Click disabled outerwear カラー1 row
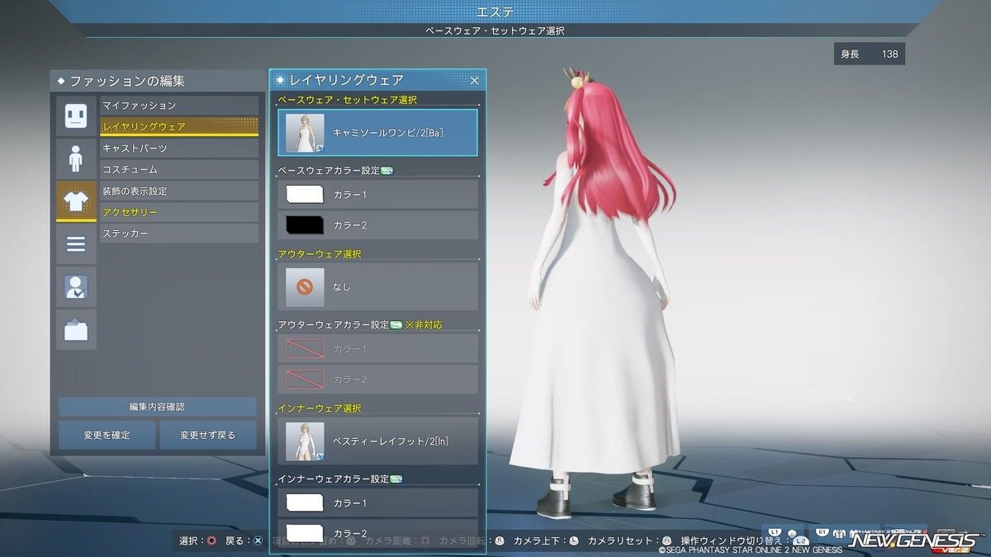The image size is (991, 557). coord(378,349)
